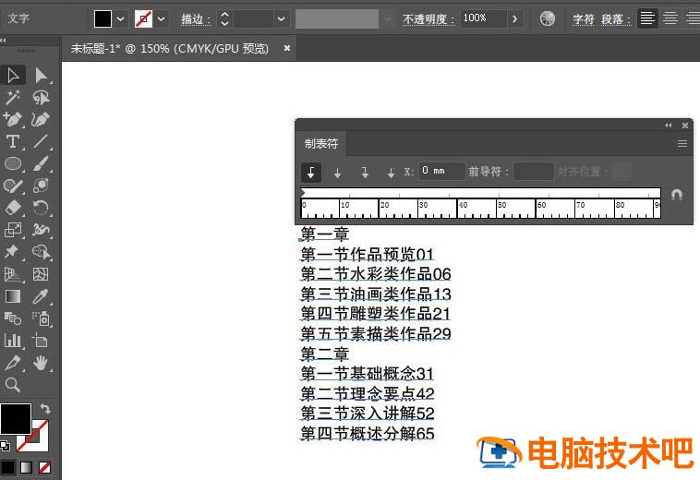700x480 pixels.
Task: Select the Column Graph tool
Action: [x=13, y=341]
